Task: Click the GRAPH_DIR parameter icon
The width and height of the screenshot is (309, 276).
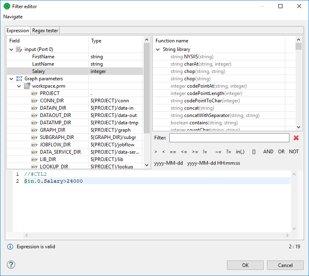Action: coord(35,130)
